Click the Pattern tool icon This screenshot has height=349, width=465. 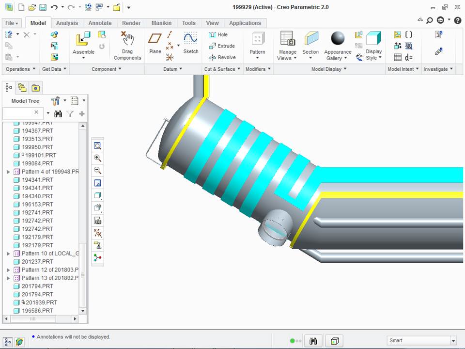pyautogui.click(x=258, y=39)
